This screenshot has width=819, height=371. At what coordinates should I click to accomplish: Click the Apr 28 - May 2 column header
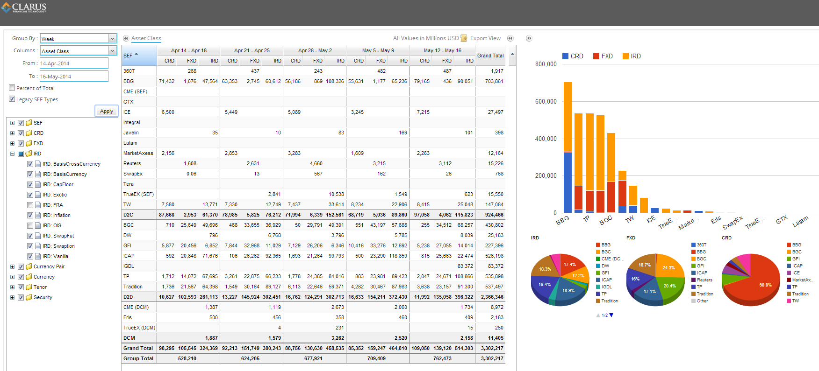pyautogui.click(x=315, y=50)
